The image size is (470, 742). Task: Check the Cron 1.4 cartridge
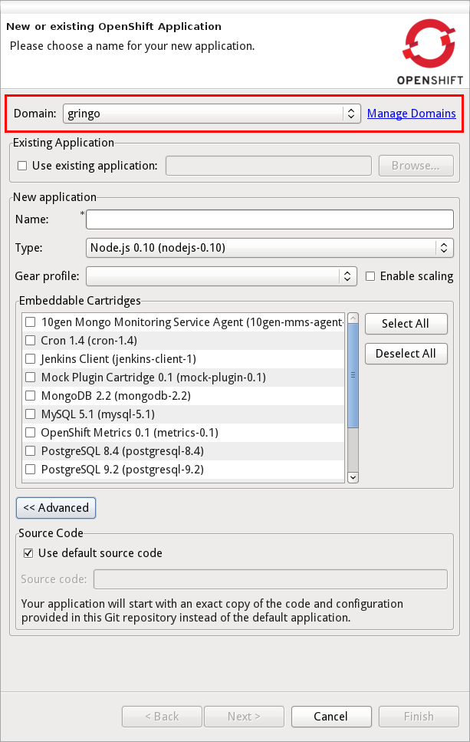31,341
